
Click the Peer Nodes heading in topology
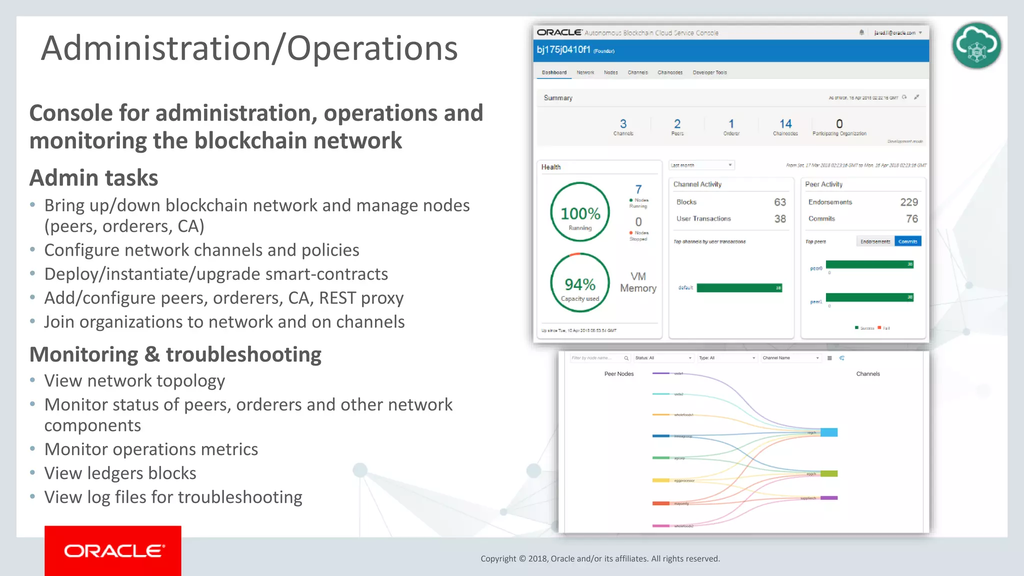coord(619,374)
